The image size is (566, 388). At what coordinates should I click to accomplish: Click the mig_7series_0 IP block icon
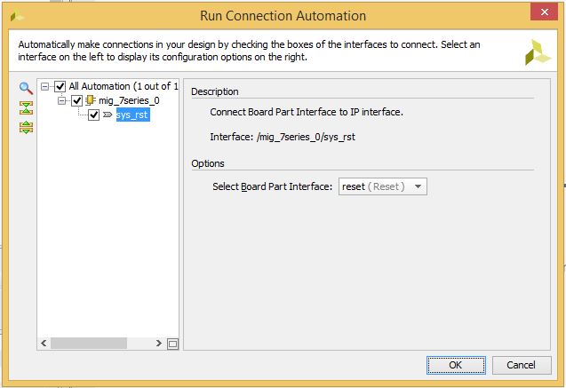click(91, 100)
